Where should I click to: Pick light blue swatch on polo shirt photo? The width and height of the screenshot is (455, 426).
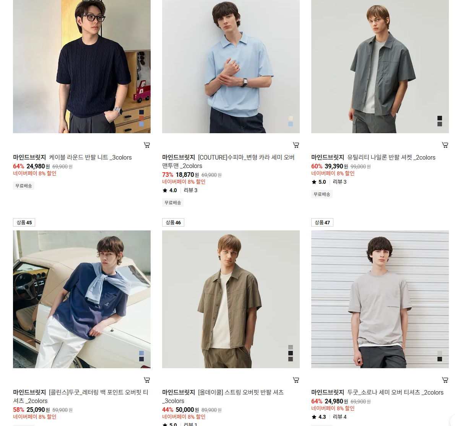point(291,124)
